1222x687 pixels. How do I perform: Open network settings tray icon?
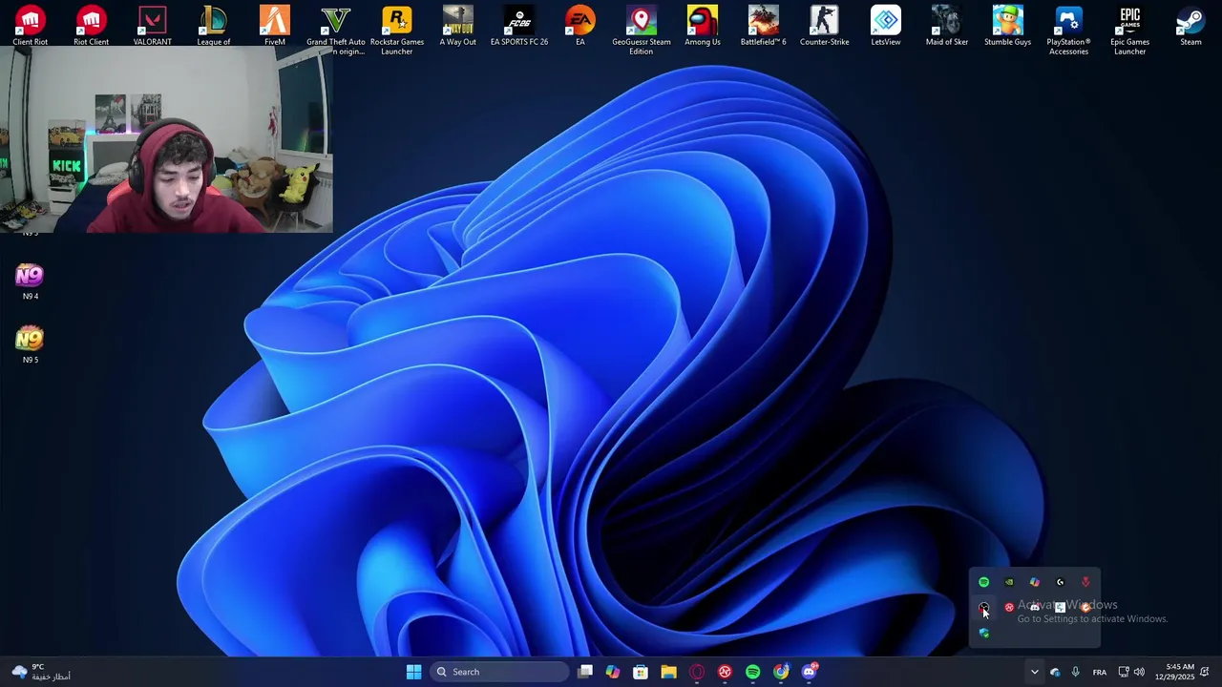[x=1124, y=672]
